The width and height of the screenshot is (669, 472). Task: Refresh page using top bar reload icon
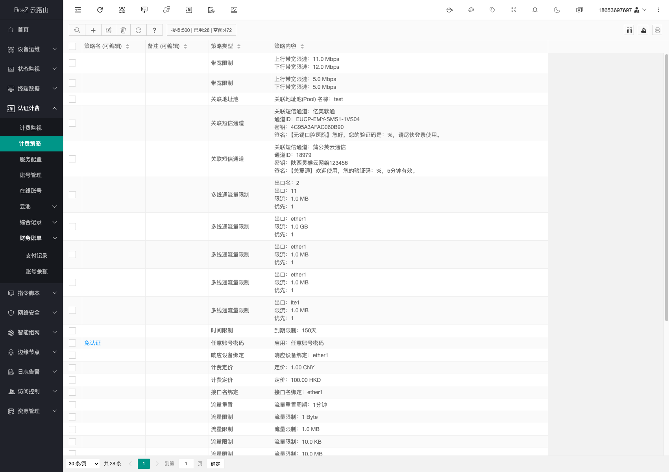100,10
